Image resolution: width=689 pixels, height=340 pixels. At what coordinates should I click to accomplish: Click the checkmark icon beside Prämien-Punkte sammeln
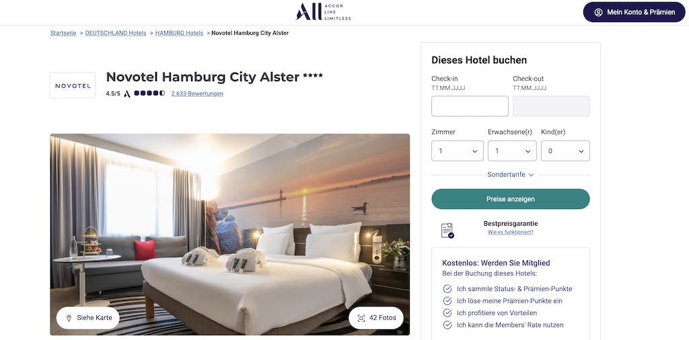click(x=447, y=289)
